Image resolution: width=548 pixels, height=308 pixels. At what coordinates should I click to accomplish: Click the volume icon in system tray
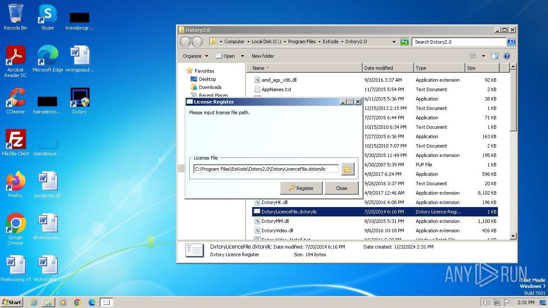point(486,302)
